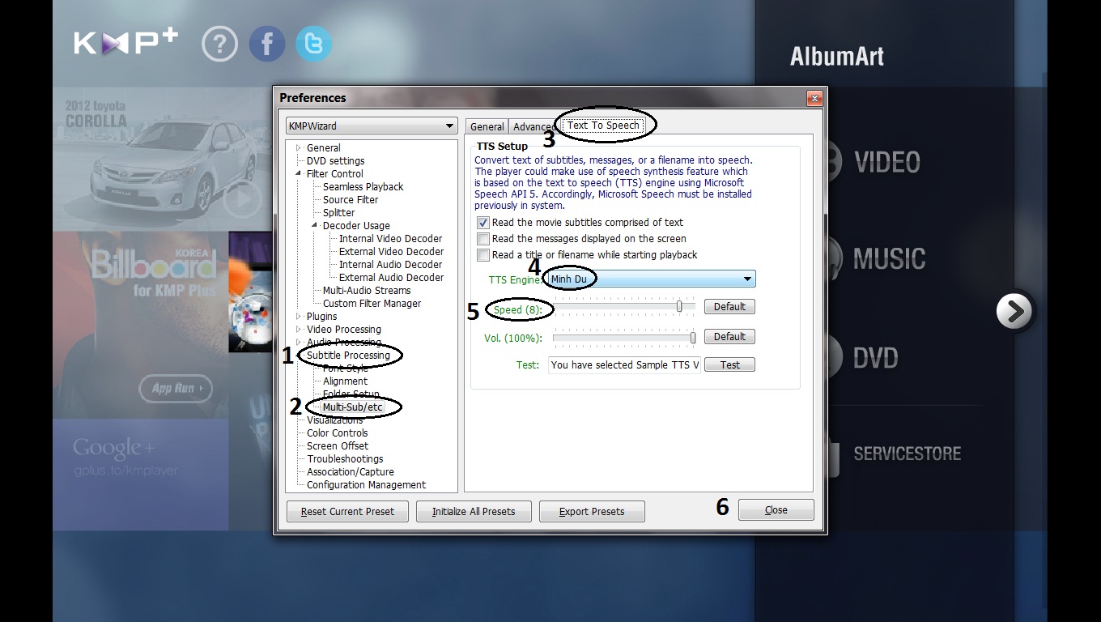
Task: Select Multi-Sub/etc tree item
Action: 352,407
